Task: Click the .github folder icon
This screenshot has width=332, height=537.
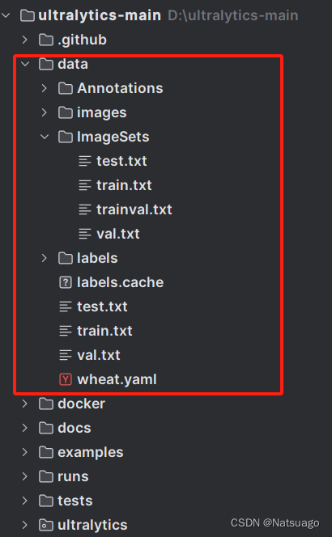Action: pos(46,40)
